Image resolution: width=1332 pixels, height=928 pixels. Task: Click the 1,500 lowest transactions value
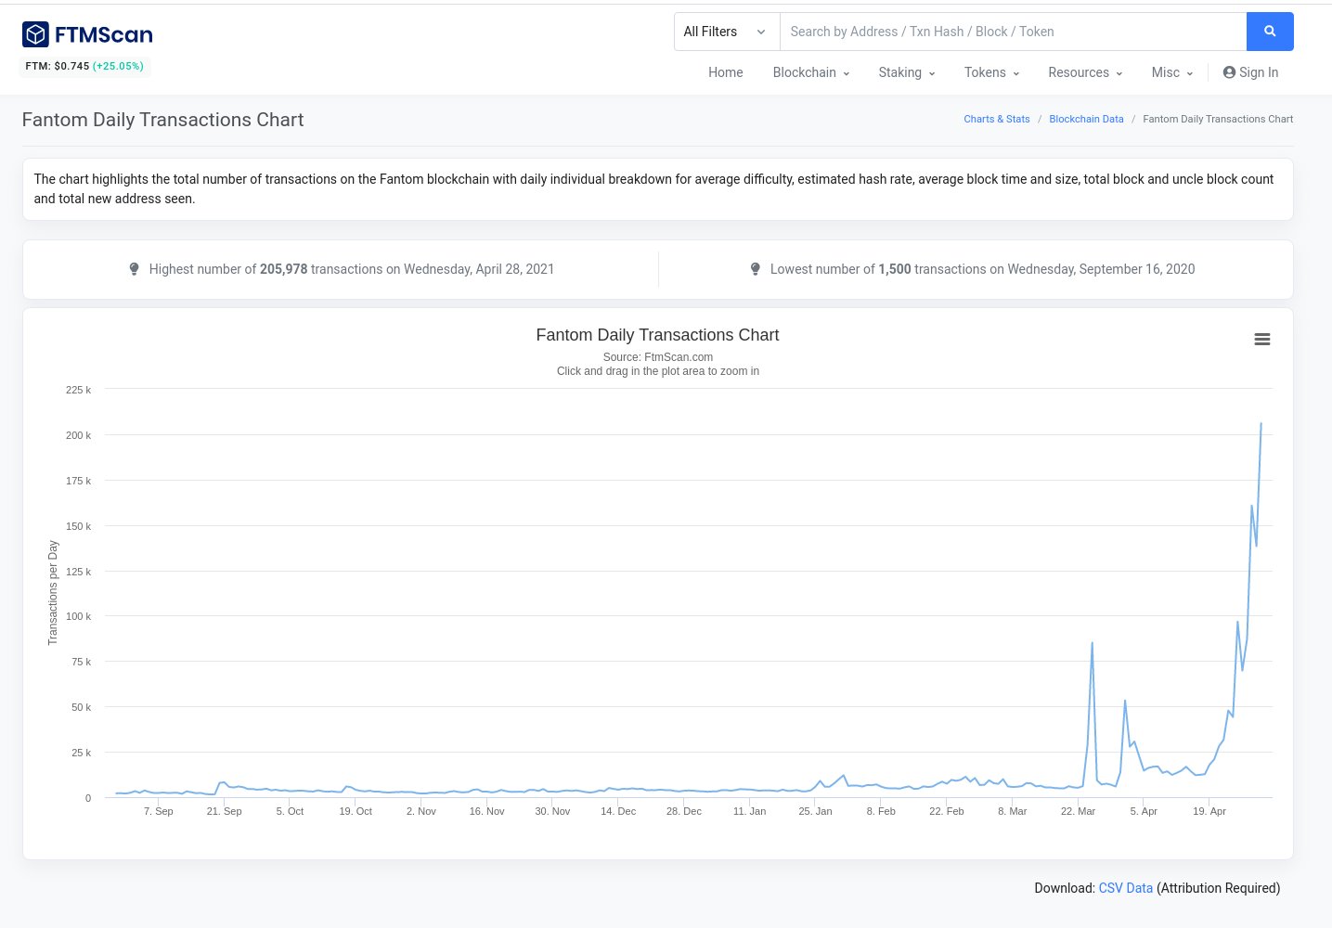click(895, 269)
